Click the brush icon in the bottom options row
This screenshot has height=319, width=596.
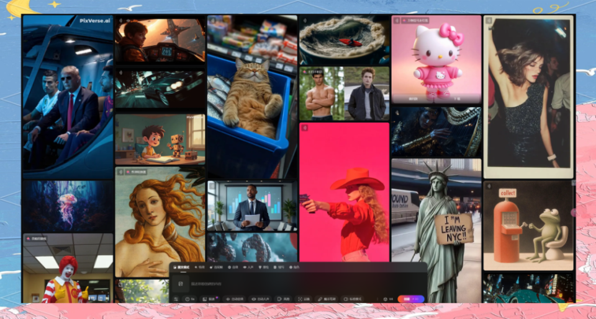coord(320,299)
